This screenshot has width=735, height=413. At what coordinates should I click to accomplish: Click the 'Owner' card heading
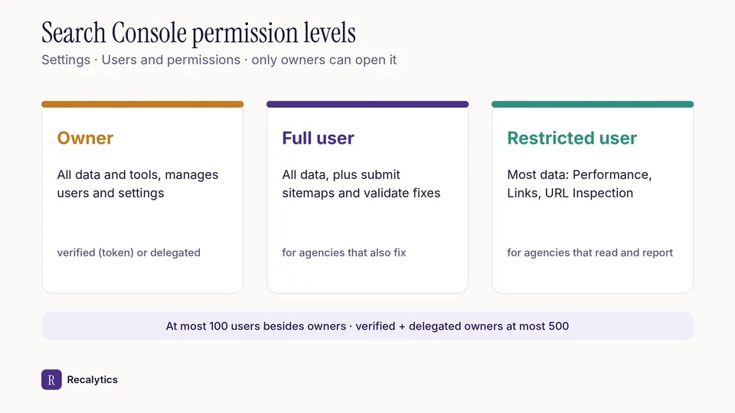pos(85,138)
